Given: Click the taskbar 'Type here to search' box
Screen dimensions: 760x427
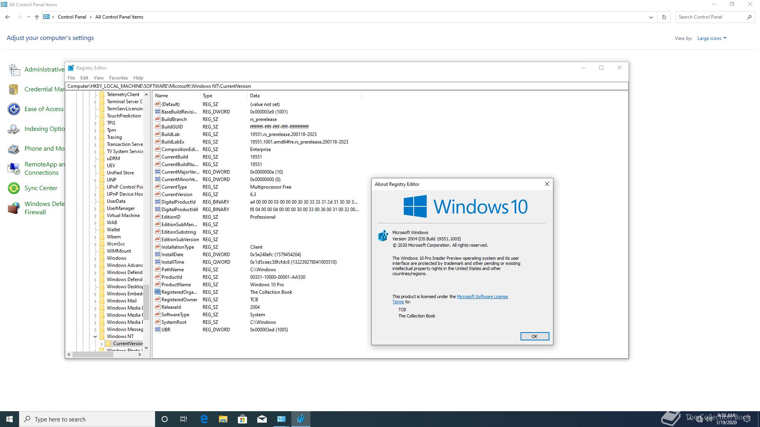Looking at the screenshot, I should coord(87,419).
